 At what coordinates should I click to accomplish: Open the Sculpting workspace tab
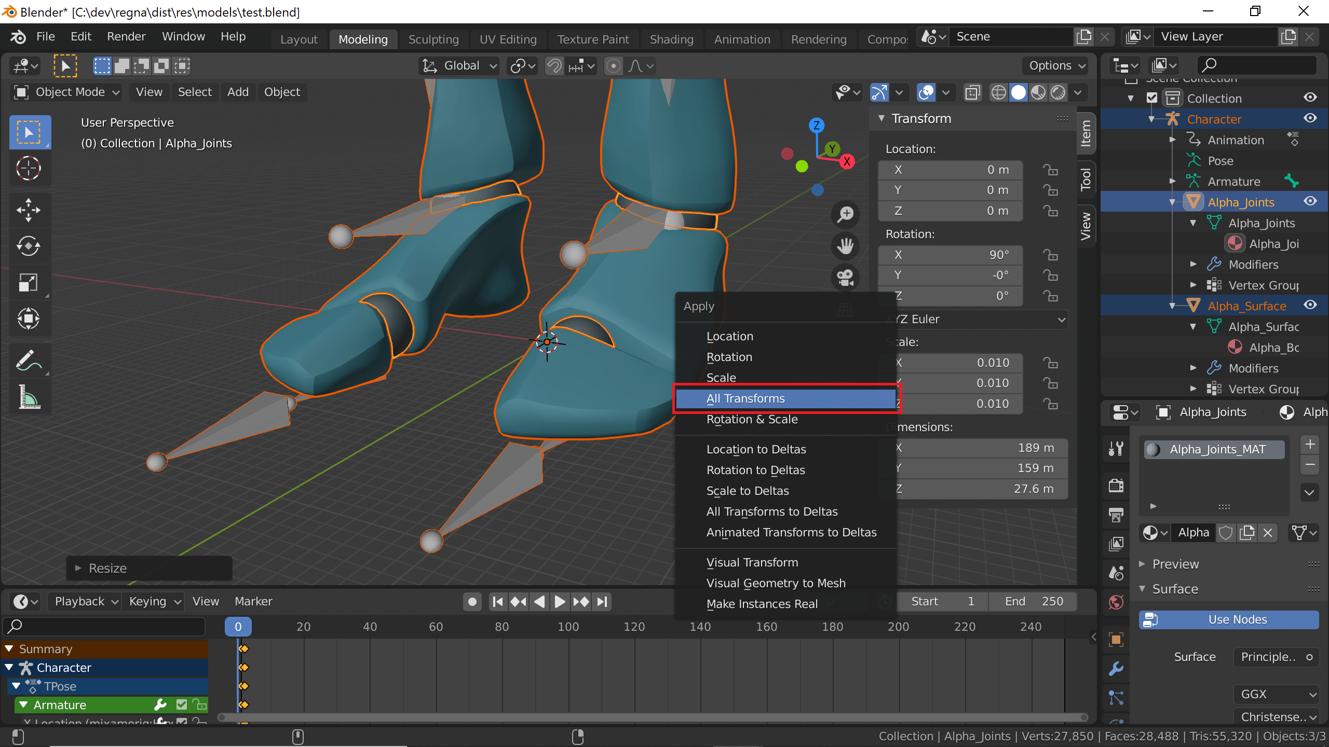tap(433, 39)
